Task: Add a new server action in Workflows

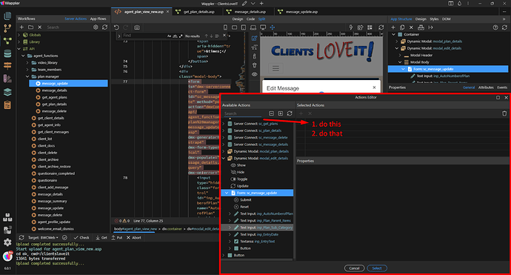Action: 21,27
